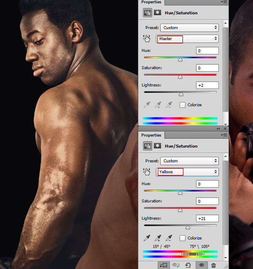The image size is (253, 269).
Task: Select the lower Properties tab
Action: [151, 135]
